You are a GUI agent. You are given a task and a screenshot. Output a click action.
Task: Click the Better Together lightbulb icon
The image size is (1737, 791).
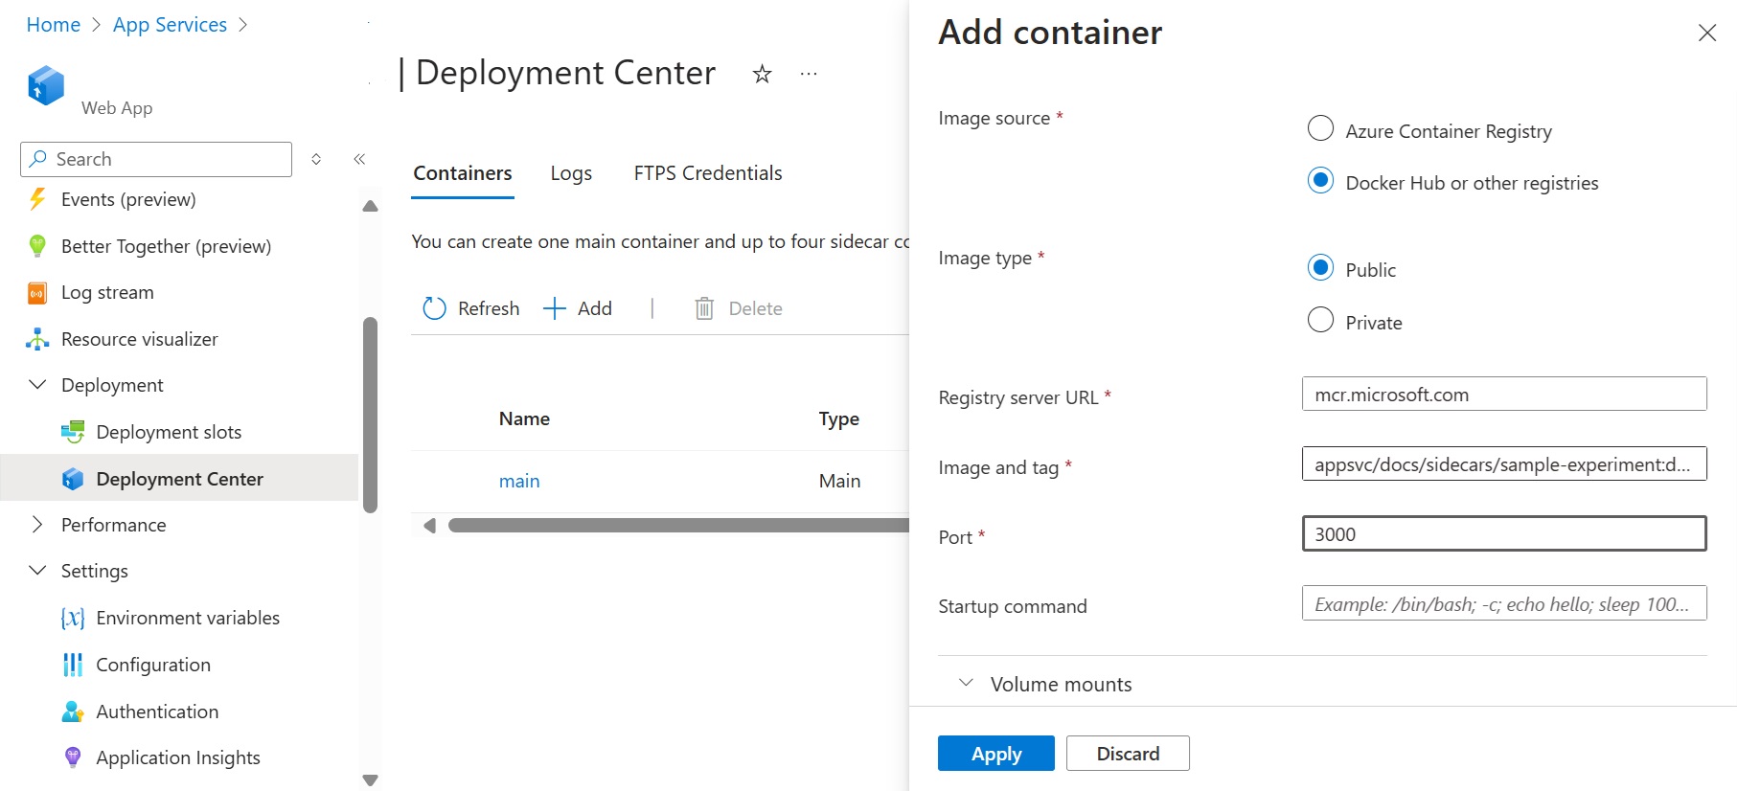click(37, 246)
